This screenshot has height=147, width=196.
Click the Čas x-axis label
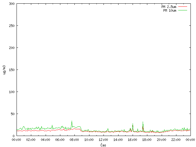tap(103, 145)
